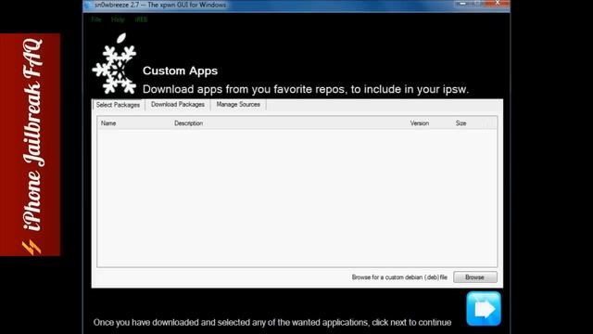Click the blue next arrow button

click(x=484, y=309)
